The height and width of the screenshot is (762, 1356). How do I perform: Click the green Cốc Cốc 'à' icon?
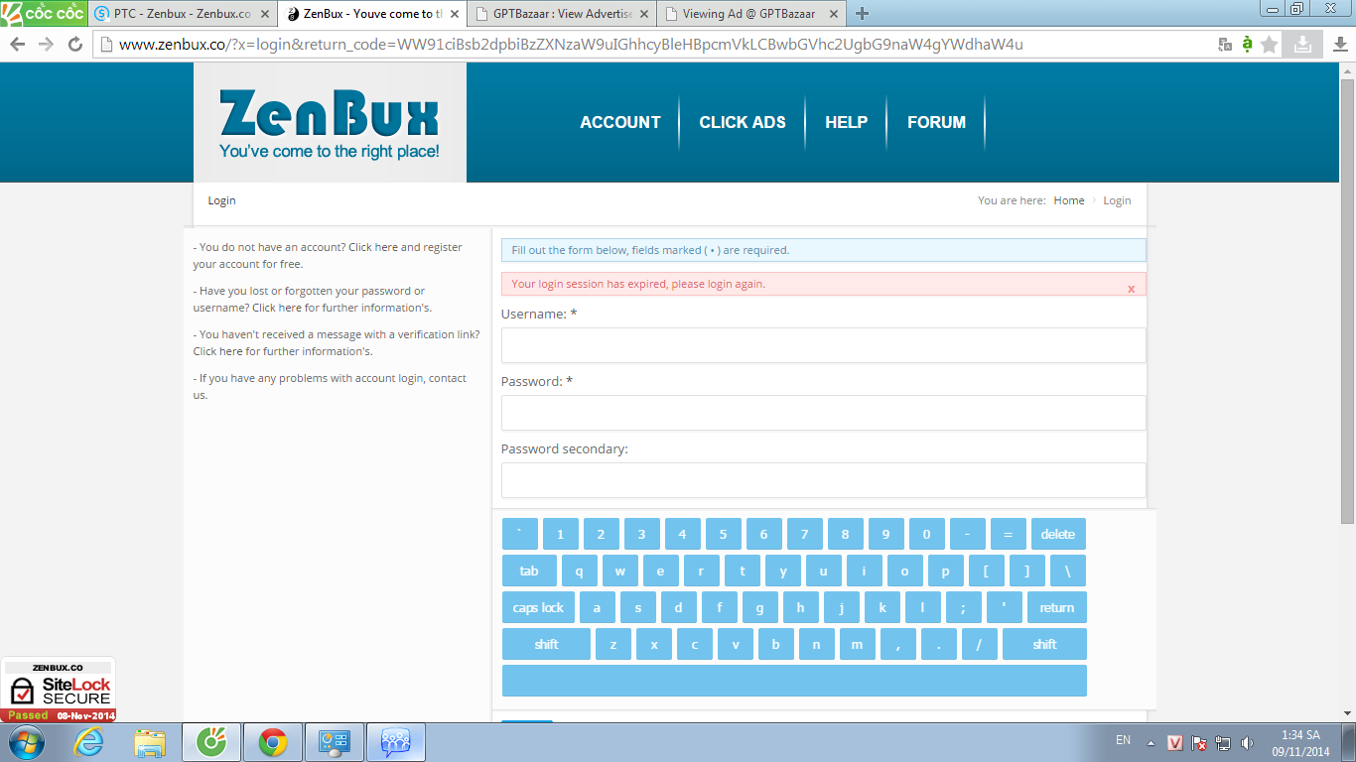point(1248,45)
